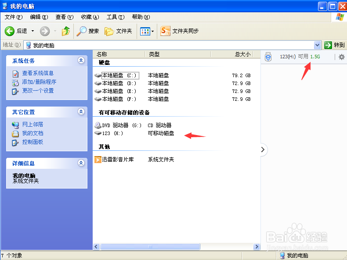This screenshot has height=260, width=347.
Task: Click the horizontal scrollbar right arrow
Action: [x=257, y=246]
